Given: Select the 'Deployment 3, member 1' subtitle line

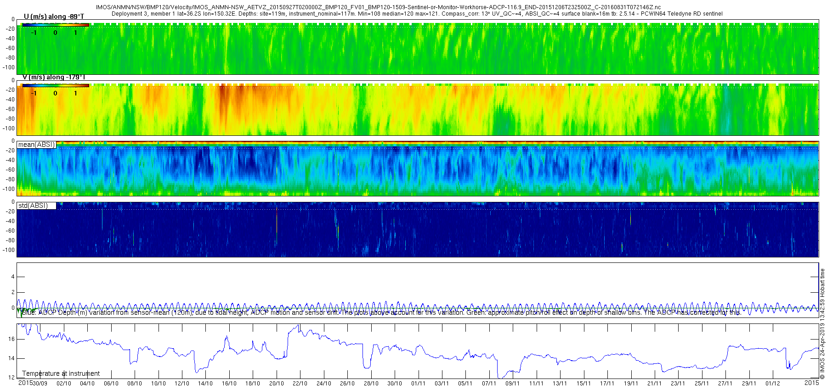Looking at the screenshot, I should (x=417, y=14).
